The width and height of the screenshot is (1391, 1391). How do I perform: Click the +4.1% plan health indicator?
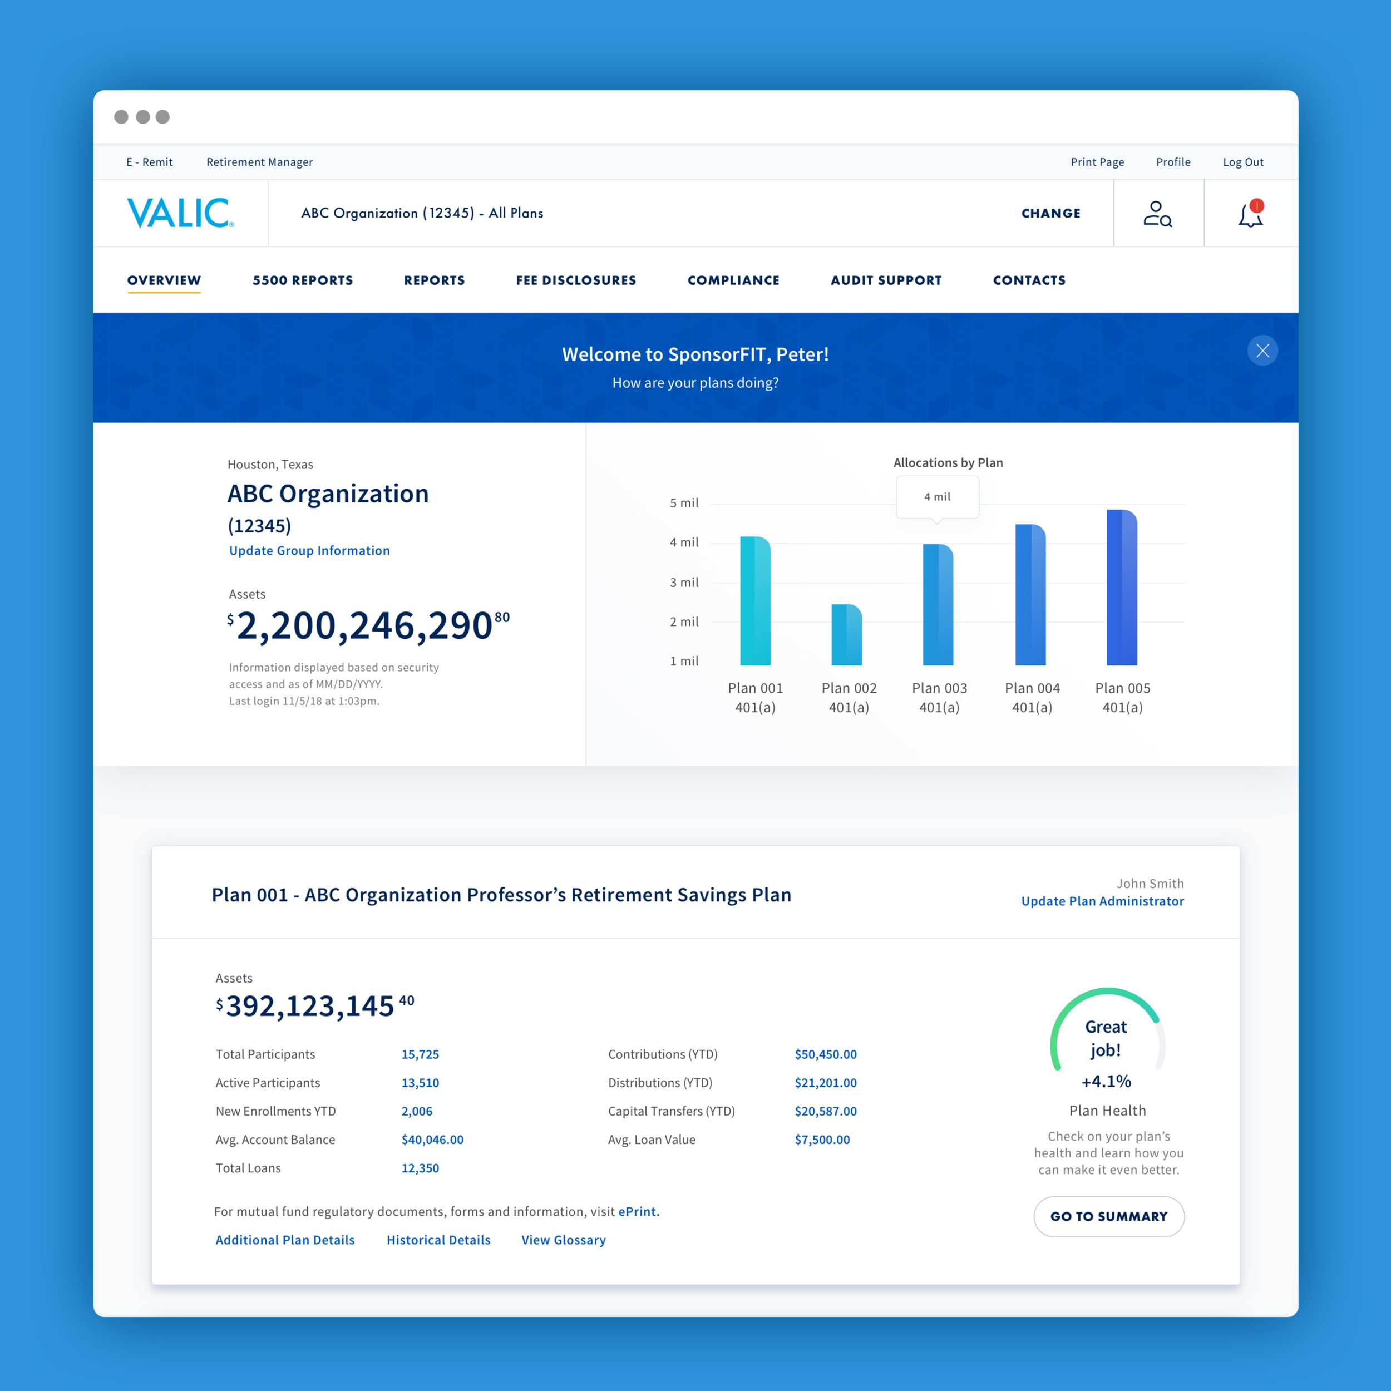1106,1082
